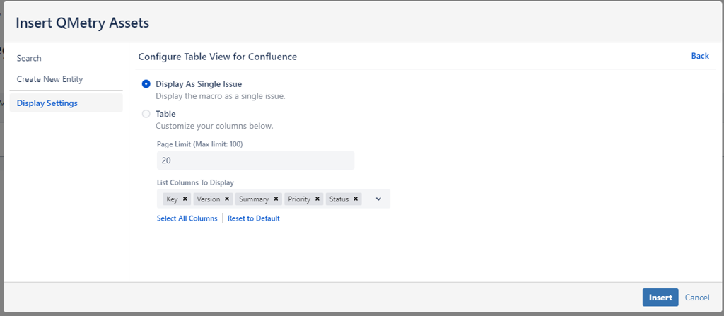This screenshot has width=724, height=316.
Task: Click the Status column tag label
Action: tap(339, 199)
